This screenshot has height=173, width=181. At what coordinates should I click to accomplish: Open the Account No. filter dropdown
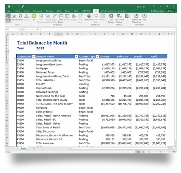34,57
